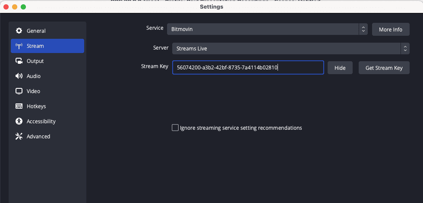The width and height of the screenshot is (423, 203).
Task: Click the Service label text
Action: tap(155, 28)
